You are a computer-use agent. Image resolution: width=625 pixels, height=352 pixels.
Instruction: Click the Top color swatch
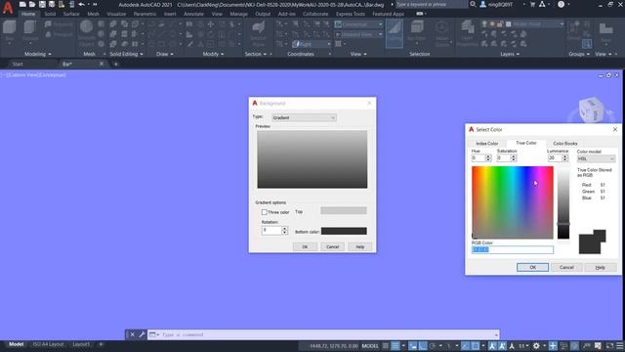(x=344, y=211)
